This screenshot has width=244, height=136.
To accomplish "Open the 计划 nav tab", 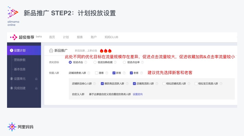I will [x=66, y=37].
